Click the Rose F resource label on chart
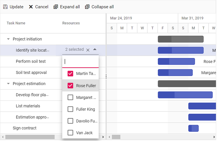The width and height of the screenshot is (217, 141). tap(210, 62)
